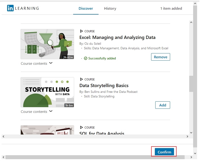Viewport: 201px width, 161px height.
Task: Click Skills: Data Management, Data Analysis line
Action: pyautogui.click(x=126, y=48)
